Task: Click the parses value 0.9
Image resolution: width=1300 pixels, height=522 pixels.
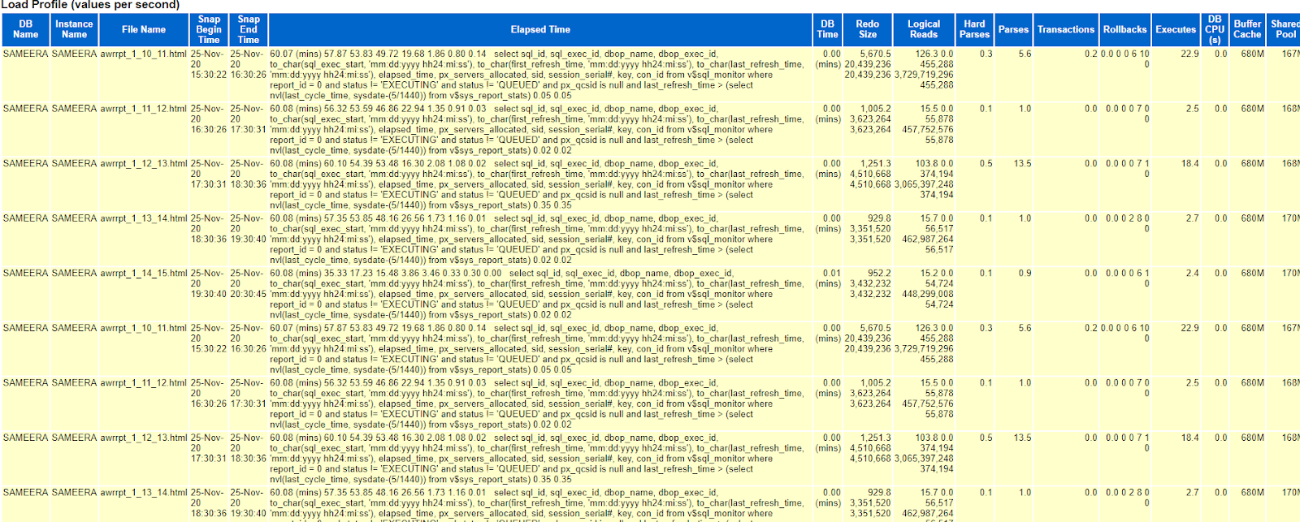Action: point(1025,274)
